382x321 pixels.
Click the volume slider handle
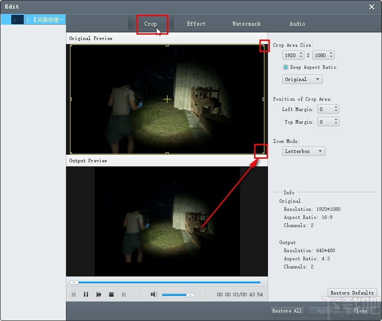pyautogui.click(x=190, y=295)
